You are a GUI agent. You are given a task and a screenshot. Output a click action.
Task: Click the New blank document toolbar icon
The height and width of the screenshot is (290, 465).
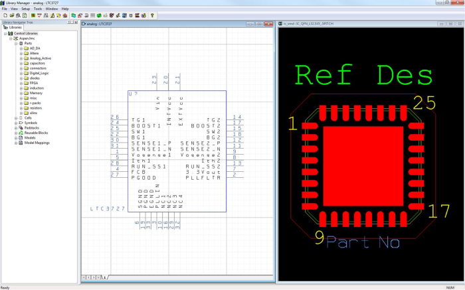pyautogui.click(x=5, y=15)
